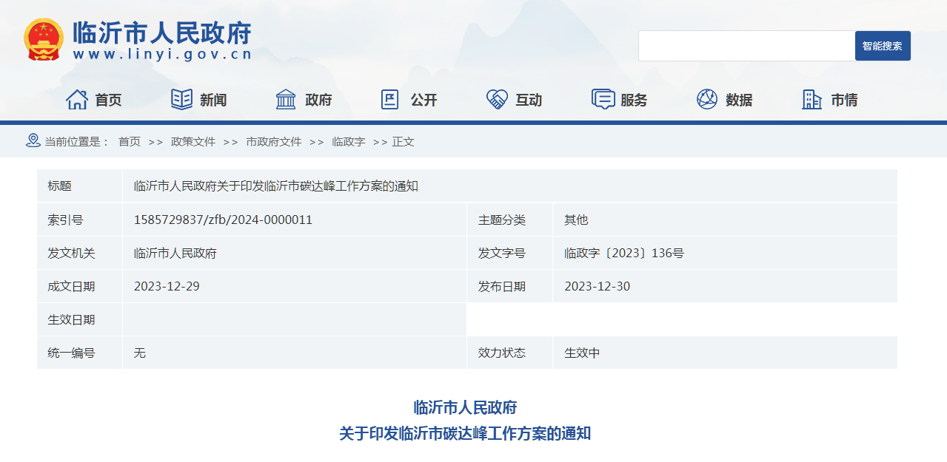Open 政策文件 breadcrumb link

click(x=193, y=142)
